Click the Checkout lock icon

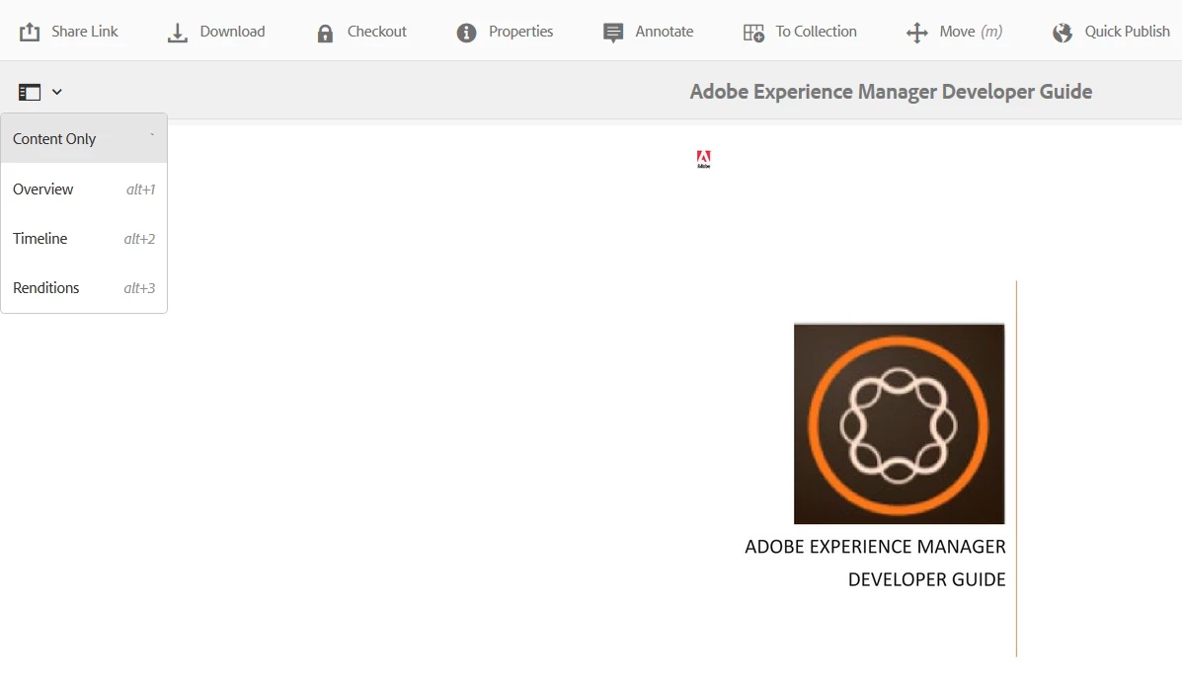coord(325,34)
